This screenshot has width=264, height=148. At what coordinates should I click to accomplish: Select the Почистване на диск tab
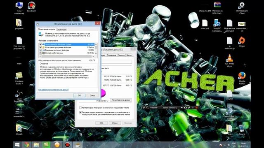point(47,29)
